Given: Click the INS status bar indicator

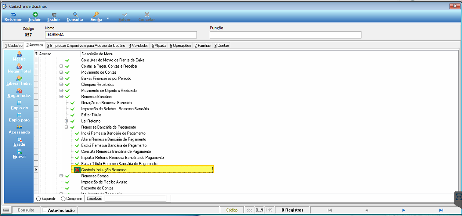Looking at the screenshot, I should coord(269,210).
